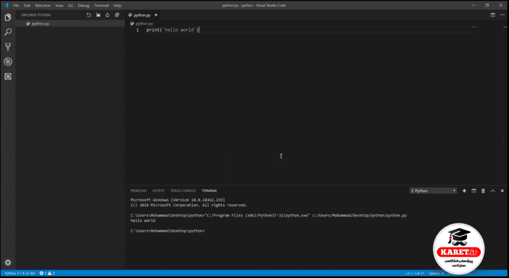Click the terminal prompt line C:\Users\Mohammad\Desktop\python>
This screenshot has width=509, height=278.
(x=168, y=231)
